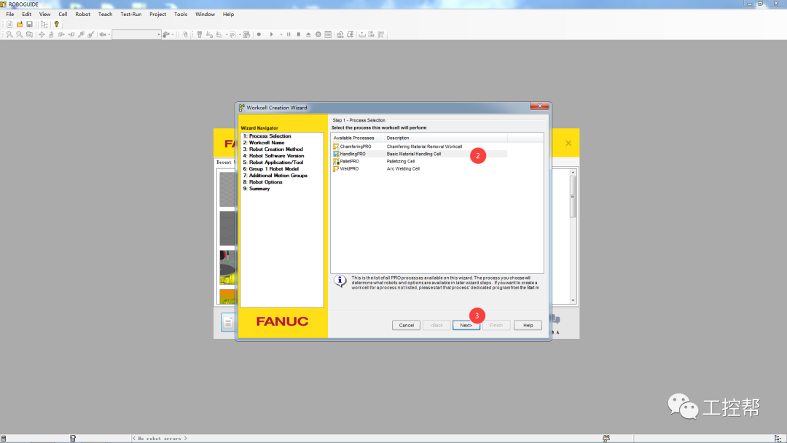The image size is (787, 443).
Task: Select step 5: Robot Application/Tool
Action: coord(273,162)
